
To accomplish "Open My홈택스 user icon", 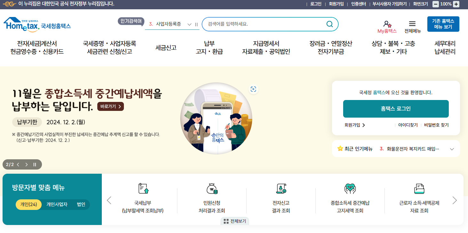I will coord(387,24).
